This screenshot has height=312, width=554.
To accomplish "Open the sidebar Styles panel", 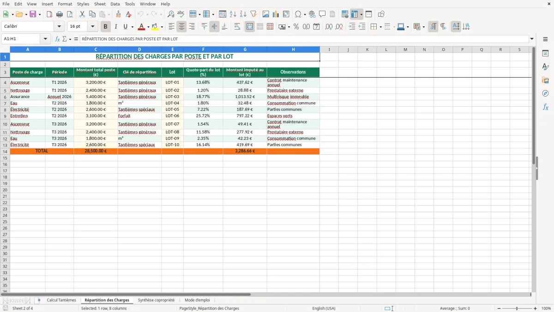I will 545,67.
